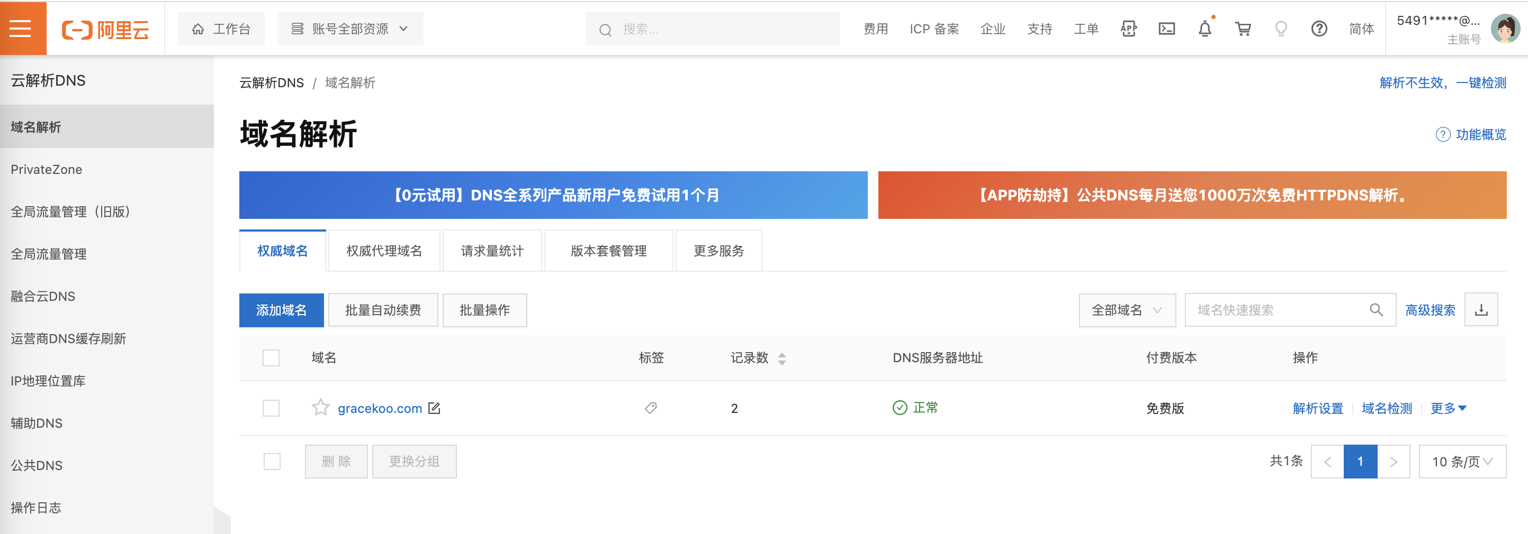The image size is (1528, 534).
Task: Click the export download icon near 高级搜索
Action: 1481,309
